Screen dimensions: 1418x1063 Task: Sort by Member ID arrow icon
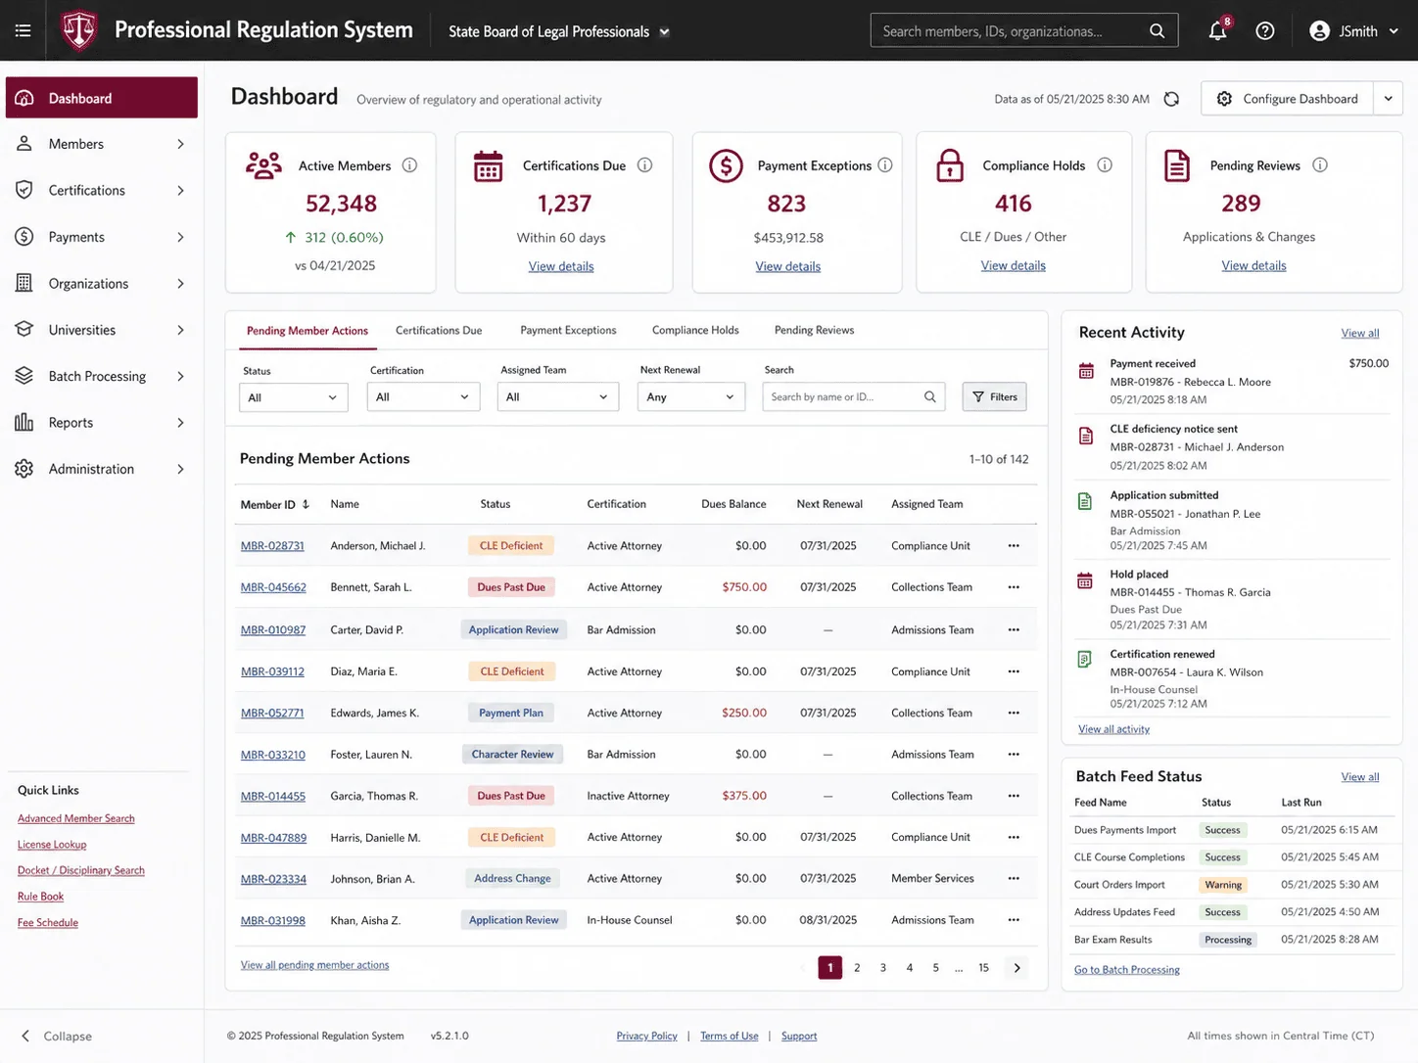pos(306,504)
